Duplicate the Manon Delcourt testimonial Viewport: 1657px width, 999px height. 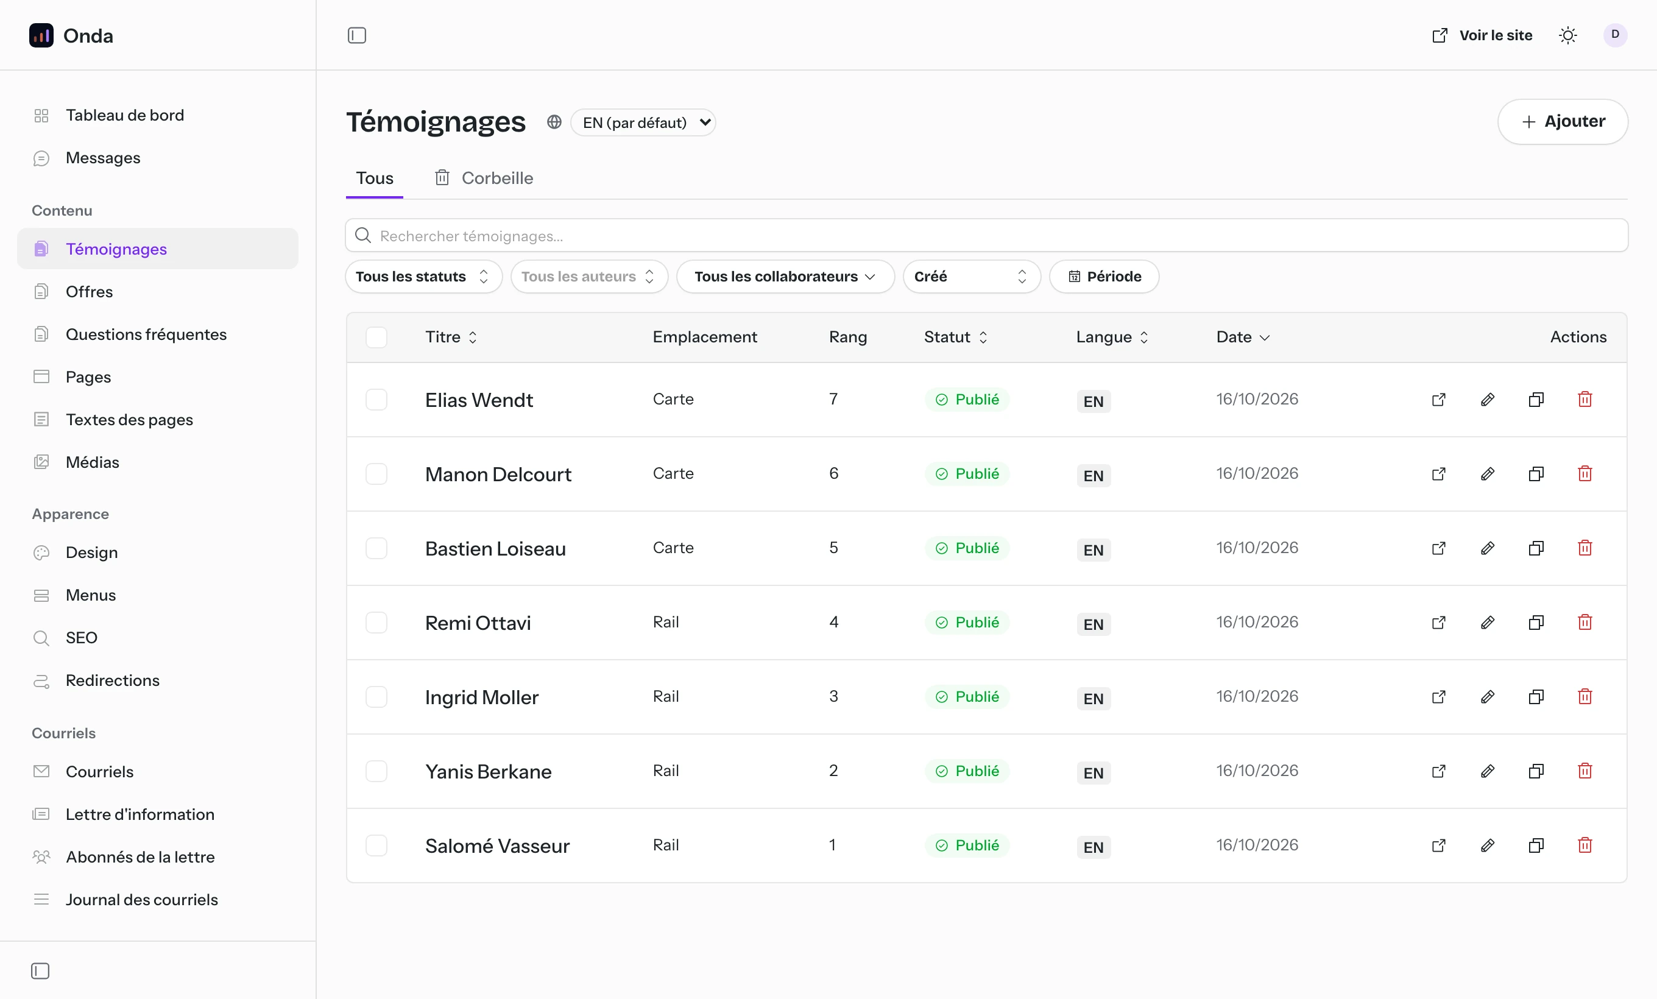click(x=1536, y=474)
